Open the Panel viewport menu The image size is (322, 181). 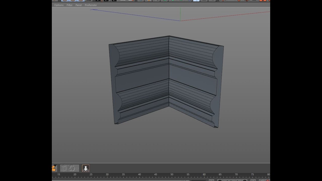point(78,5)
